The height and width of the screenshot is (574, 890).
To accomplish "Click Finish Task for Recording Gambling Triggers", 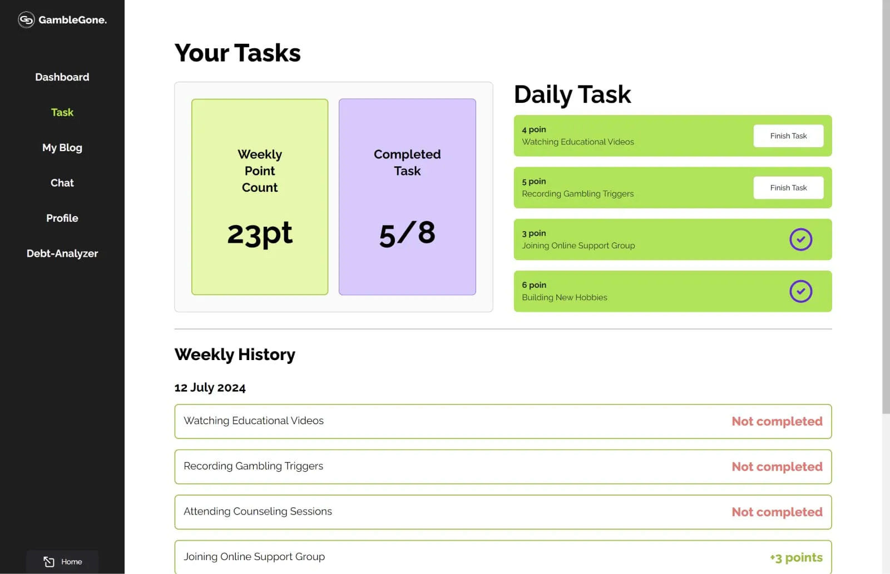I will click(x=788, y=187).
